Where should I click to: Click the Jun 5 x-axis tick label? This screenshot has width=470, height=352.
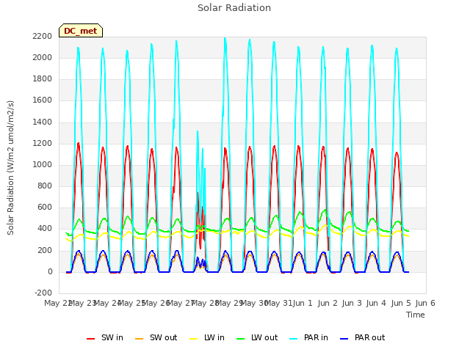coord(401,303)
